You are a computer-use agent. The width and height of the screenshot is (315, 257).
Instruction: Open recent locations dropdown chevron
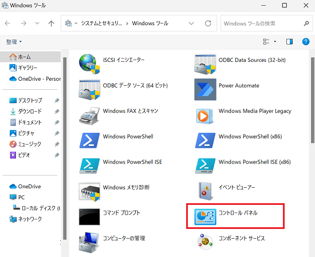click(37, 23)
